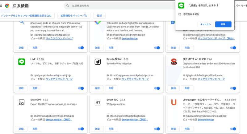Viewport: 247px width, 134px height.
Task: Click the magnifier icon in the search bar
Action: click(x=68, y=6)
